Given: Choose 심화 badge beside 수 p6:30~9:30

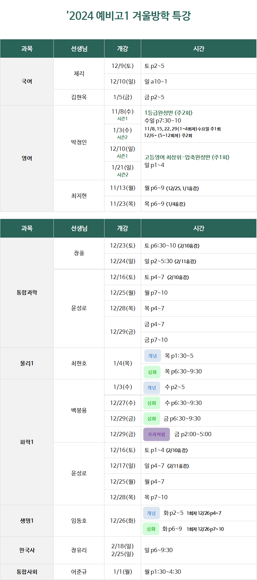Looking at the screenshot, I should click(x=152, y=403).
